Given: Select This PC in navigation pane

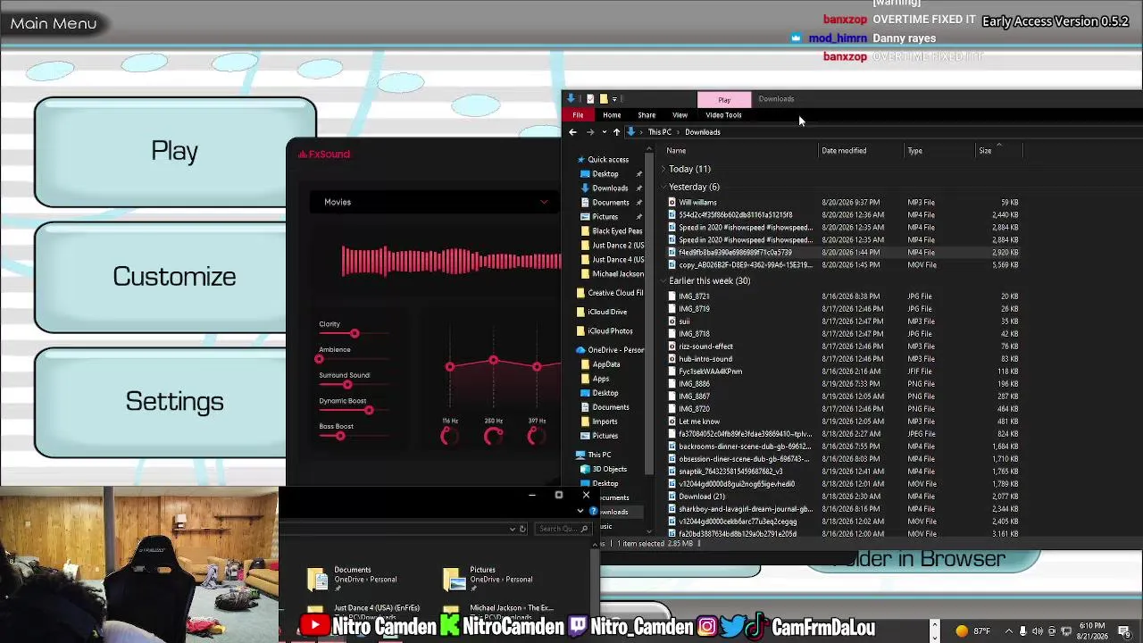Looking at the screenshot, I should coord(594,455).
